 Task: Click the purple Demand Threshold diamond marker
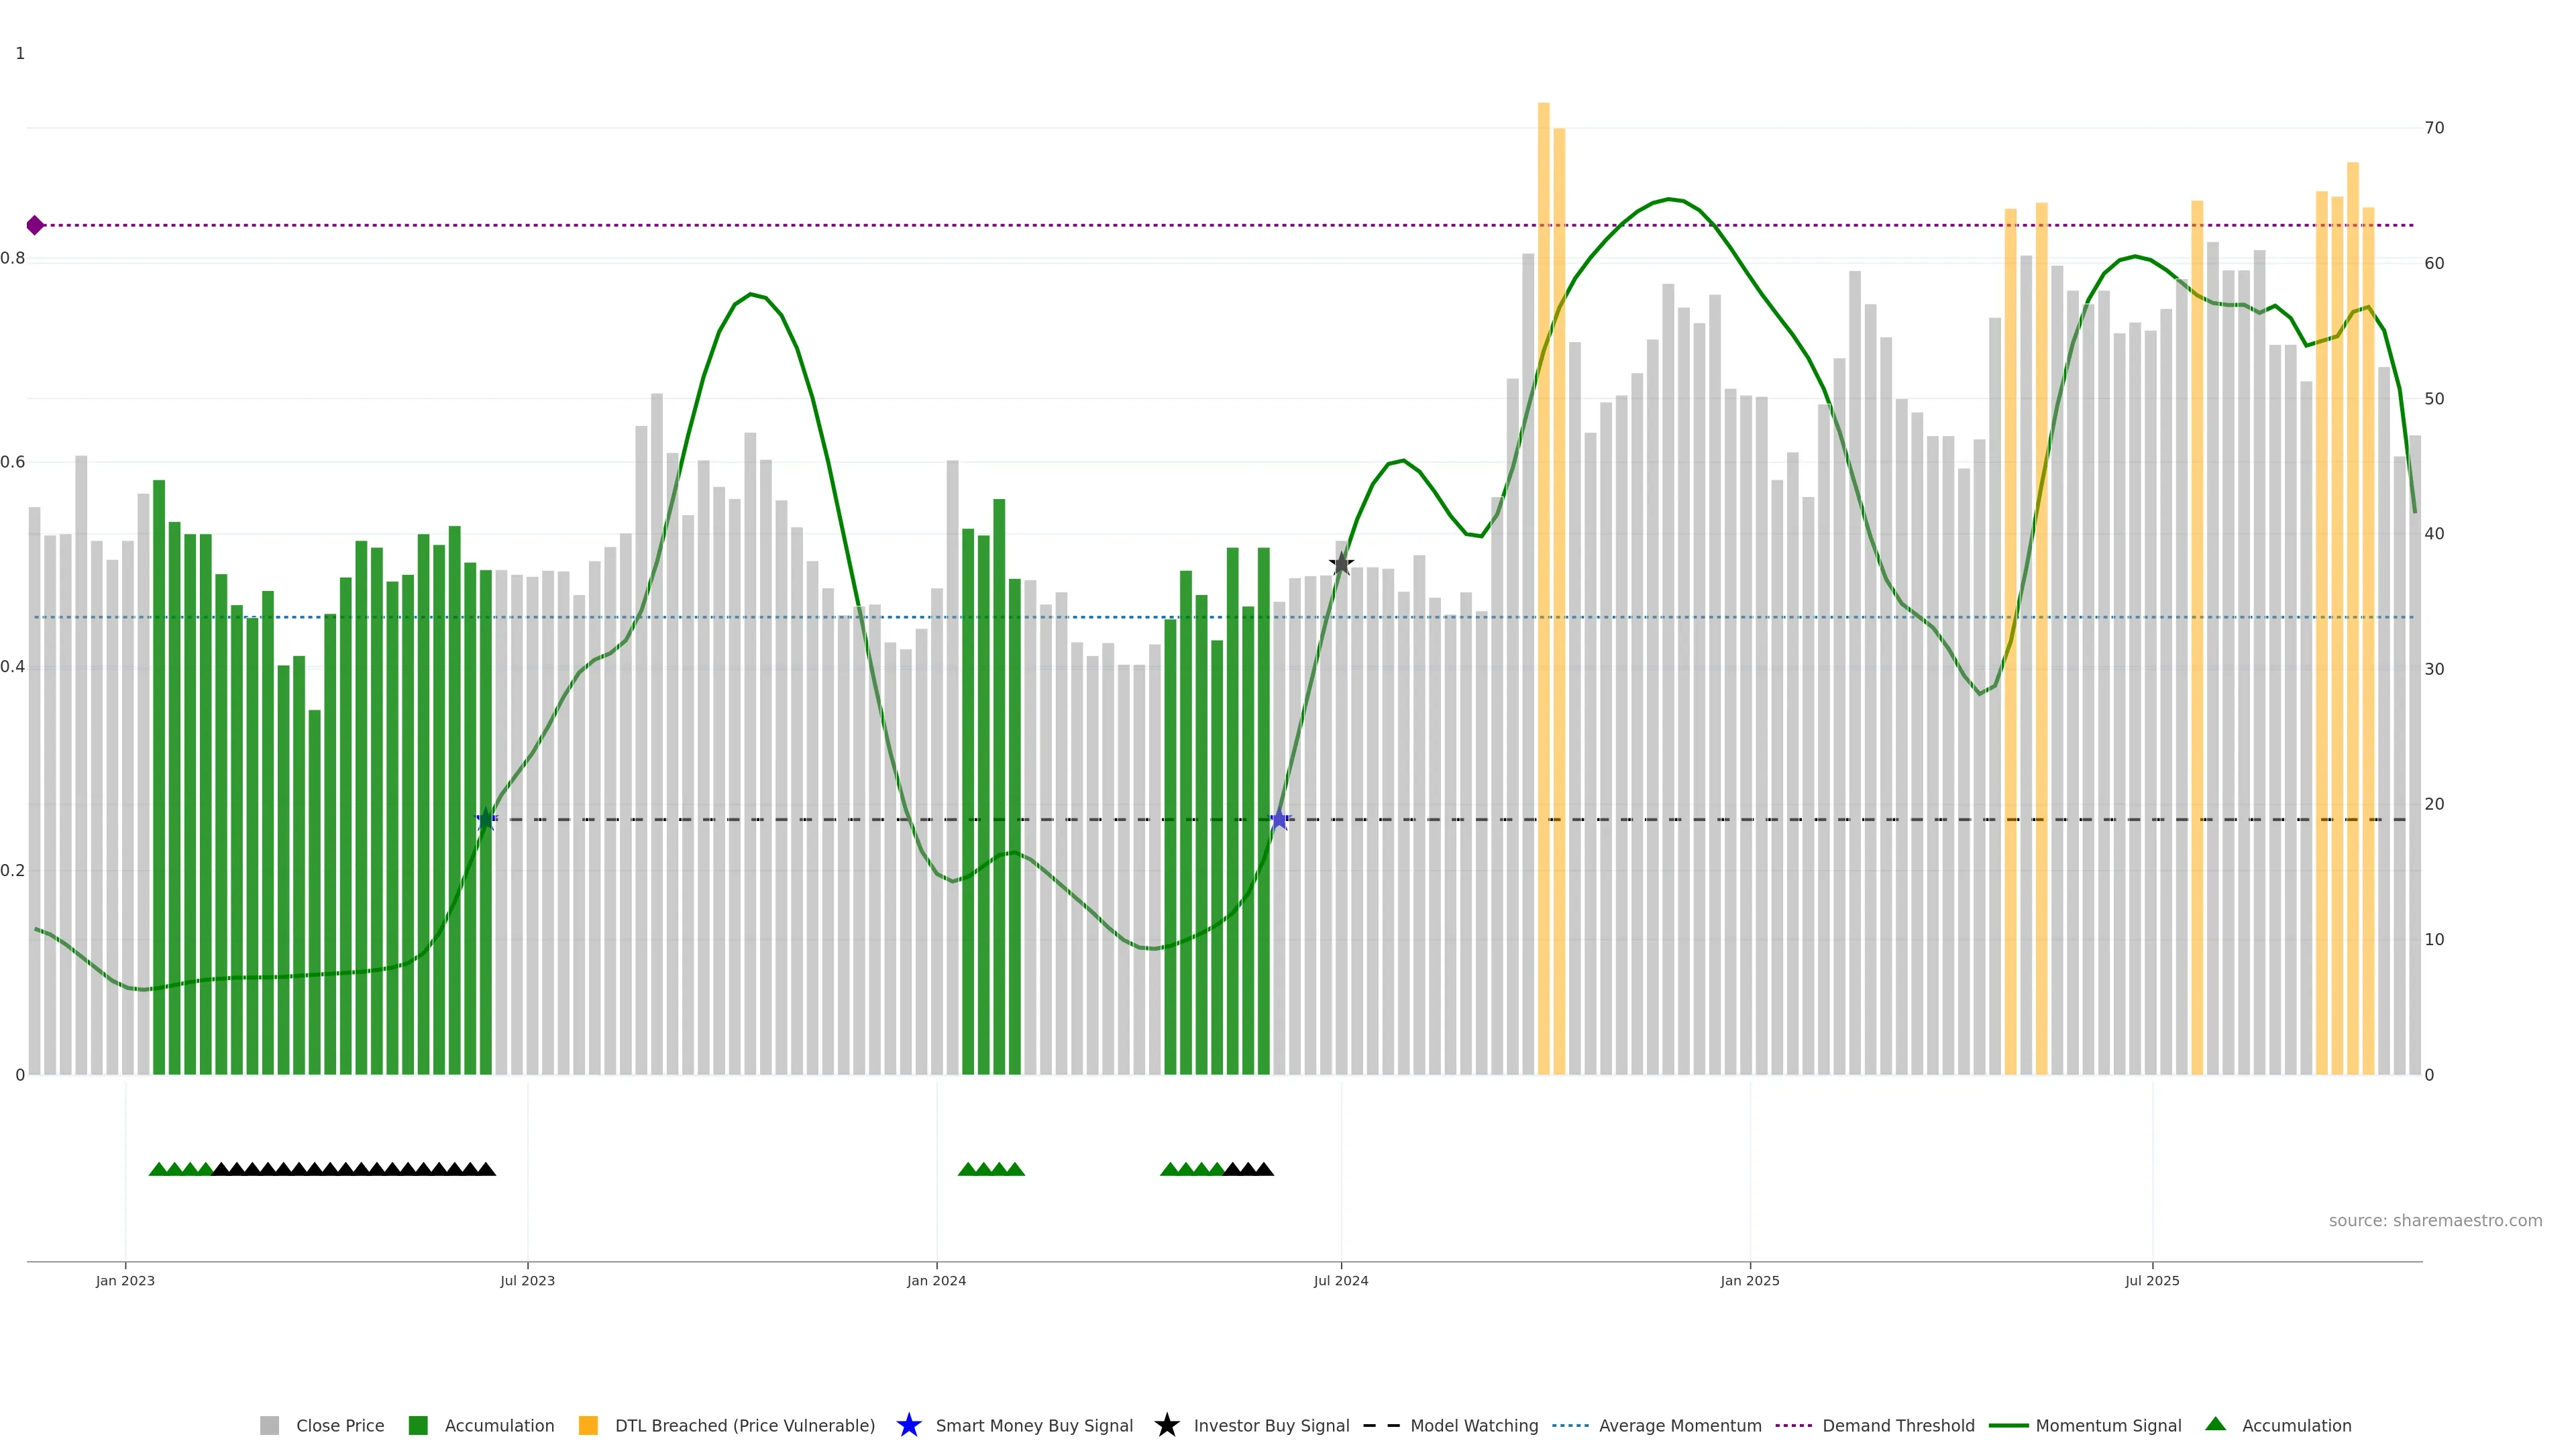[x=35, y=225]
